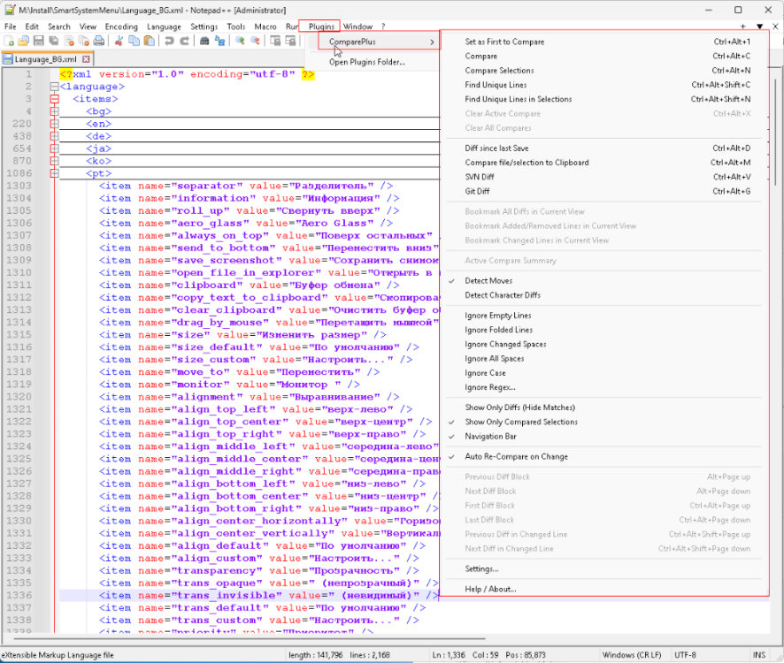Click the Zoom Out toolbar icon

pos(255,41)
